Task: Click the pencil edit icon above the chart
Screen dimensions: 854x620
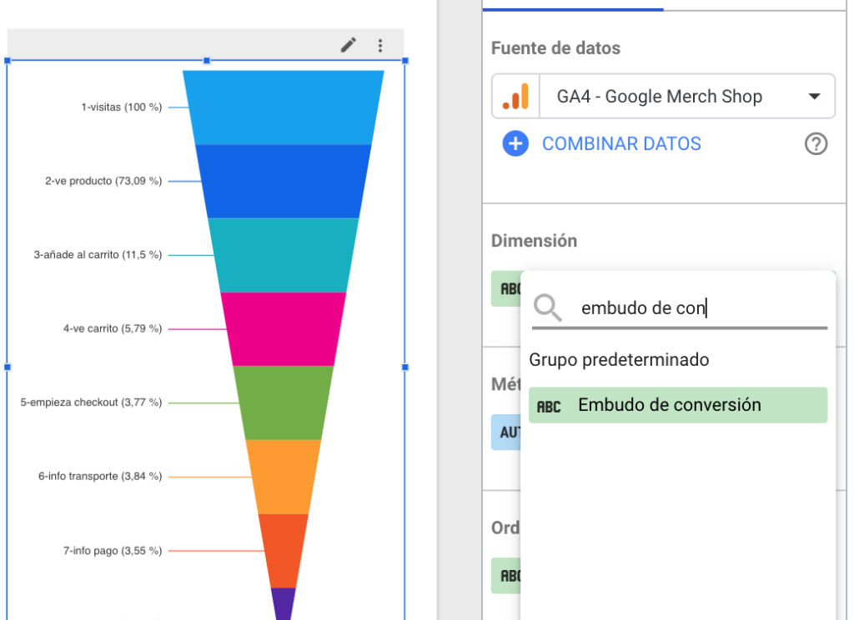Action: point(348,45)
